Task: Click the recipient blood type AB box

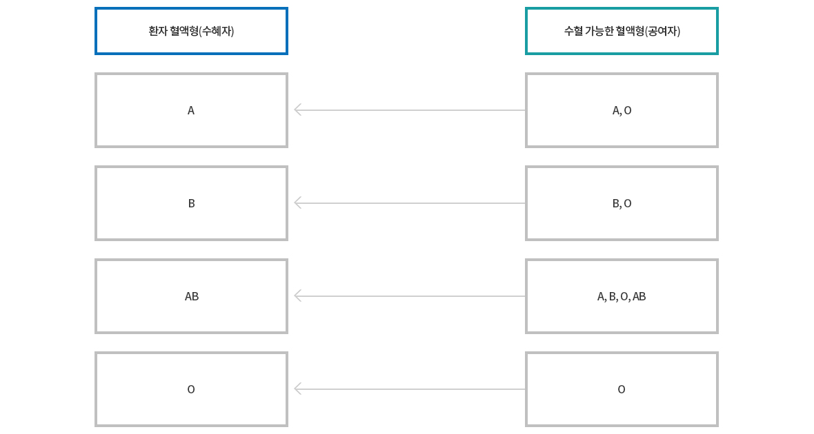Action: click(191, 296)
